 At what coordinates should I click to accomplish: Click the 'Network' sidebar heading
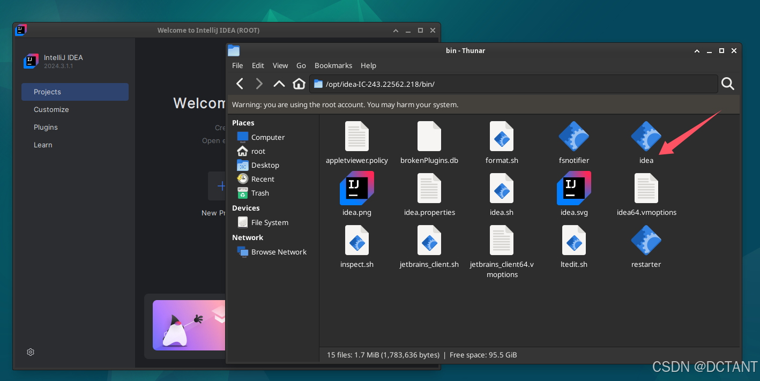248,237
